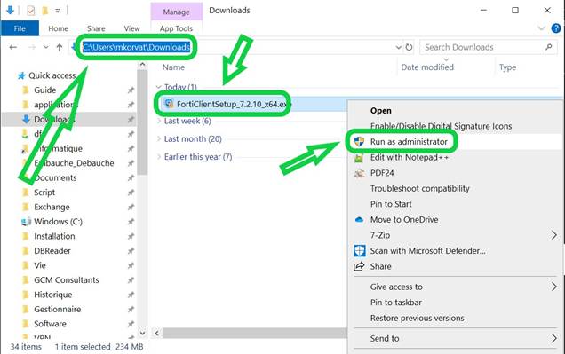
Task: Choose Pin to Start
Action: 391,204
